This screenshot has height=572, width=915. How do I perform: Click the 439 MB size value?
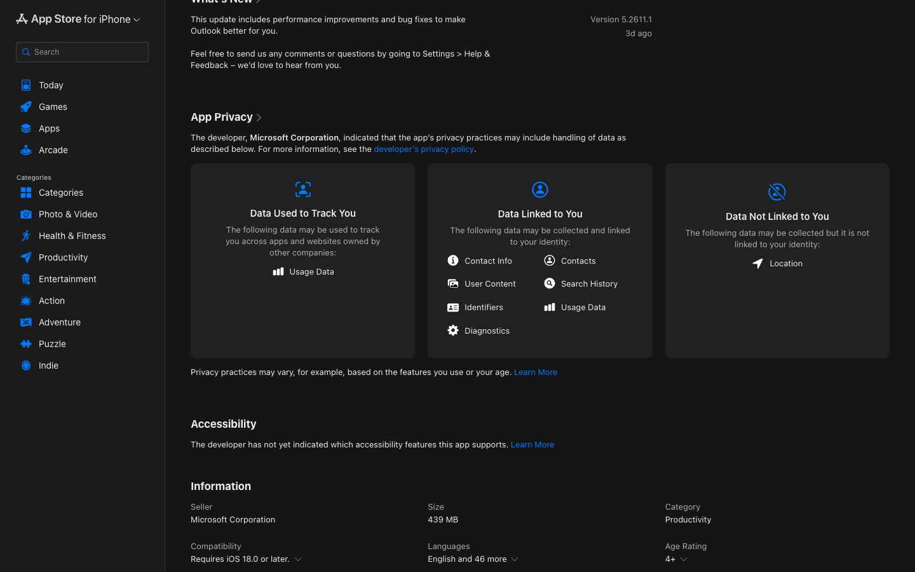click(x=443, y=520)
